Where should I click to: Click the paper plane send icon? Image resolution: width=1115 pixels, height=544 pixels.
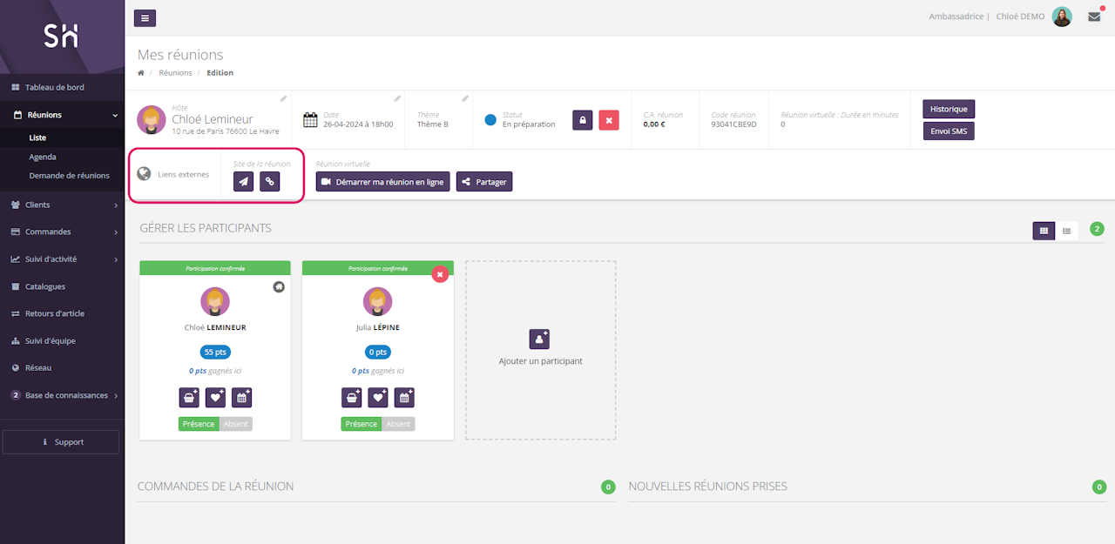[x=243, y=181]
